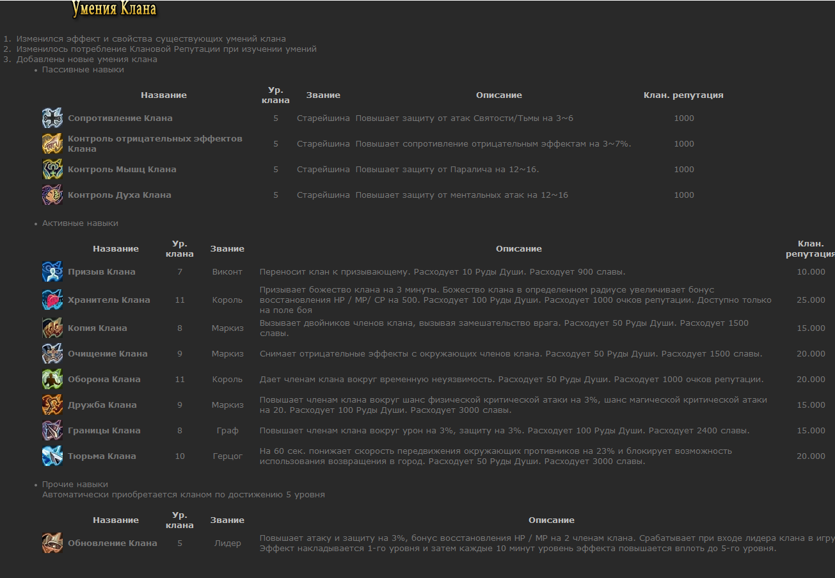Click the Сопротивление Клана skill icon
Viewport: 835px width, 578px height.
pos(52,118)
